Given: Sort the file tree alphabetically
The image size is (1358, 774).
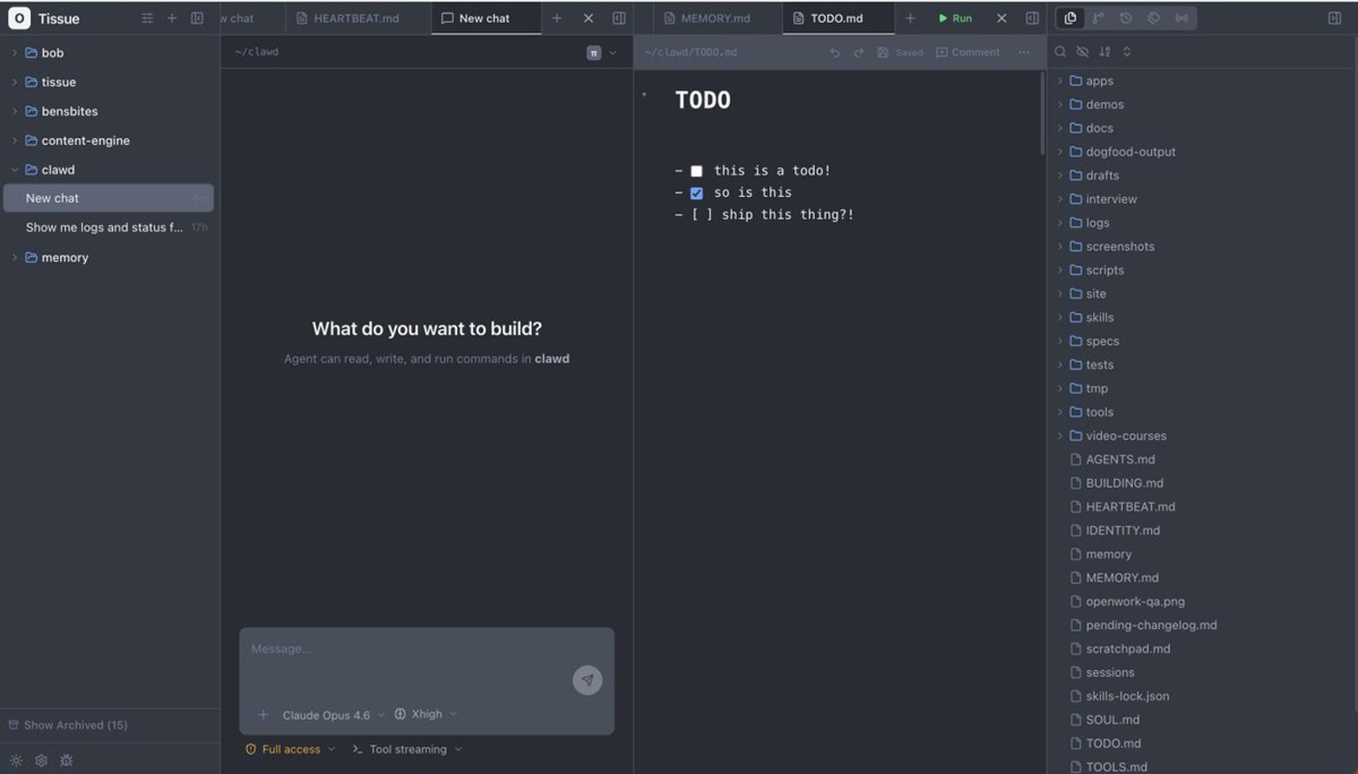Looking at the screenshot, I should click(x=1105, y=52).
